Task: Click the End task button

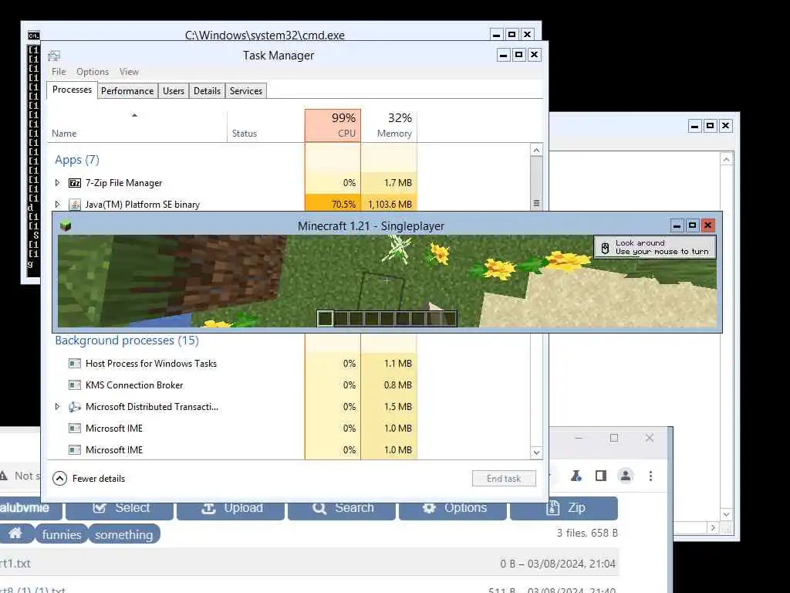Action: point(504,479)
